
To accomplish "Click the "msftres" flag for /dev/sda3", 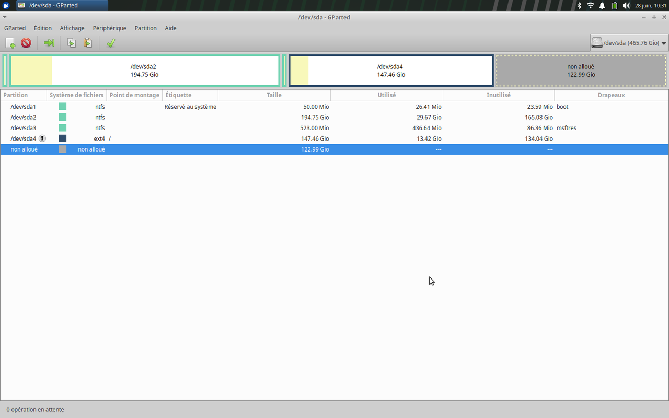I will (x=567, y=128).
